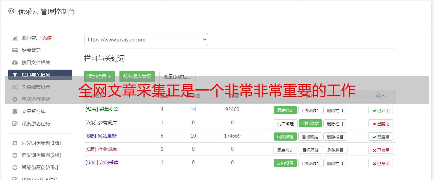This screenshot has width=434, height=180.
Task: Click 目标网站 for 定向采集 row
Action: [310, 163]
